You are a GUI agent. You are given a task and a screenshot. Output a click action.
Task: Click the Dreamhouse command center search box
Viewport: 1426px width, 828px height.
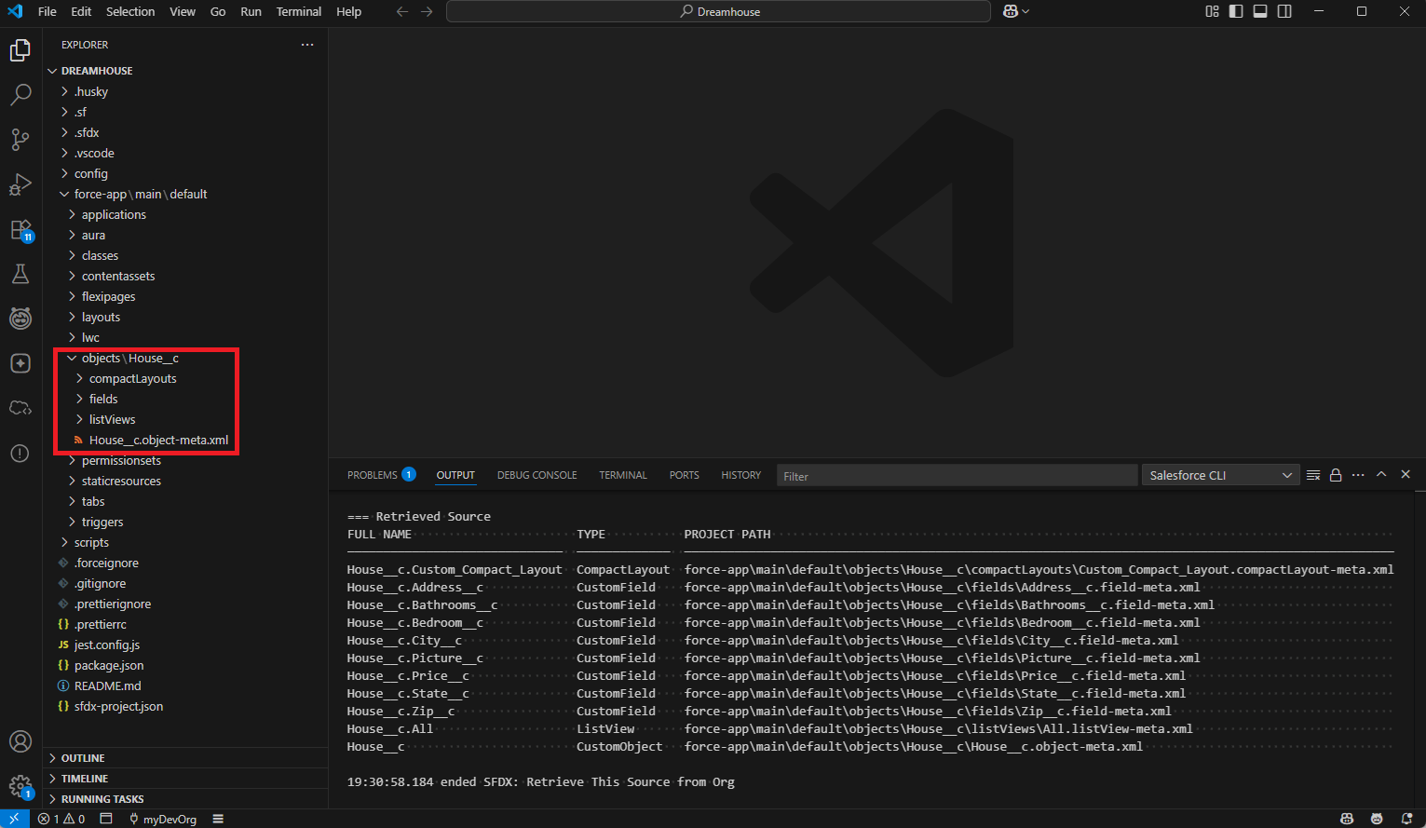[718, 11]
